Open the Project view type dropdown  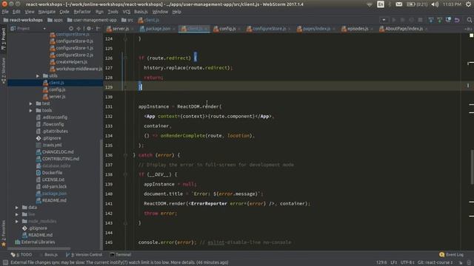click(44, 29)
